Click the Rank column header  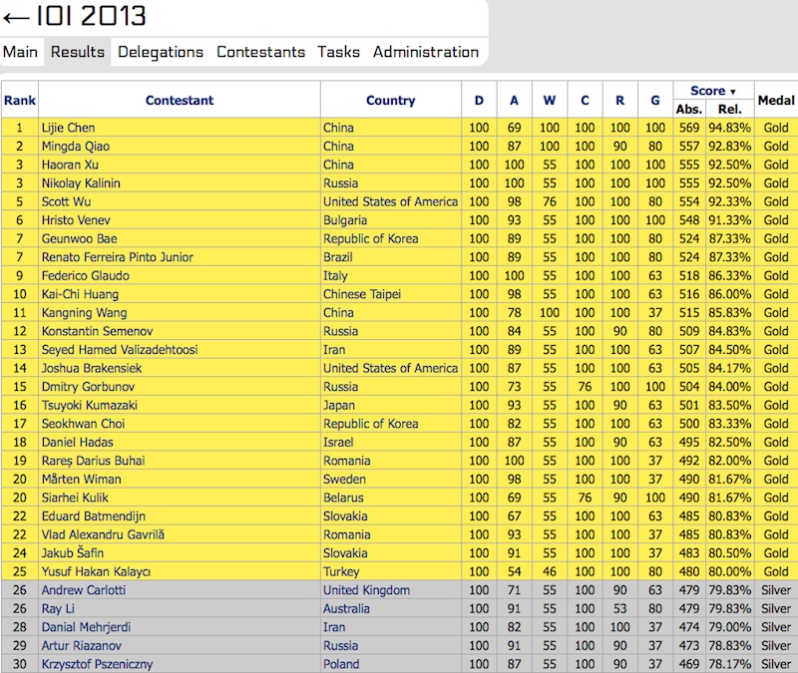pos(19,101)
